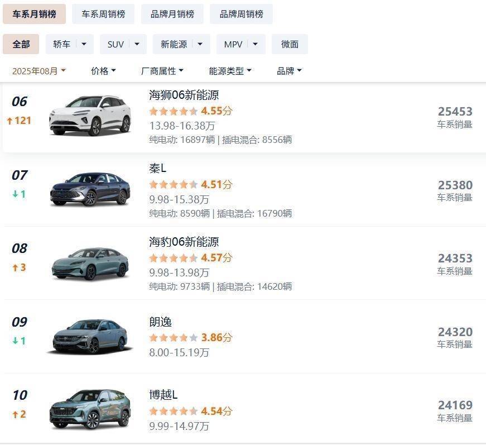The width and height of the screenshot is (486, 445).
Task: Open the 品牌 filter dropdown
Action: pyautogui.click(x=289, y=71)
